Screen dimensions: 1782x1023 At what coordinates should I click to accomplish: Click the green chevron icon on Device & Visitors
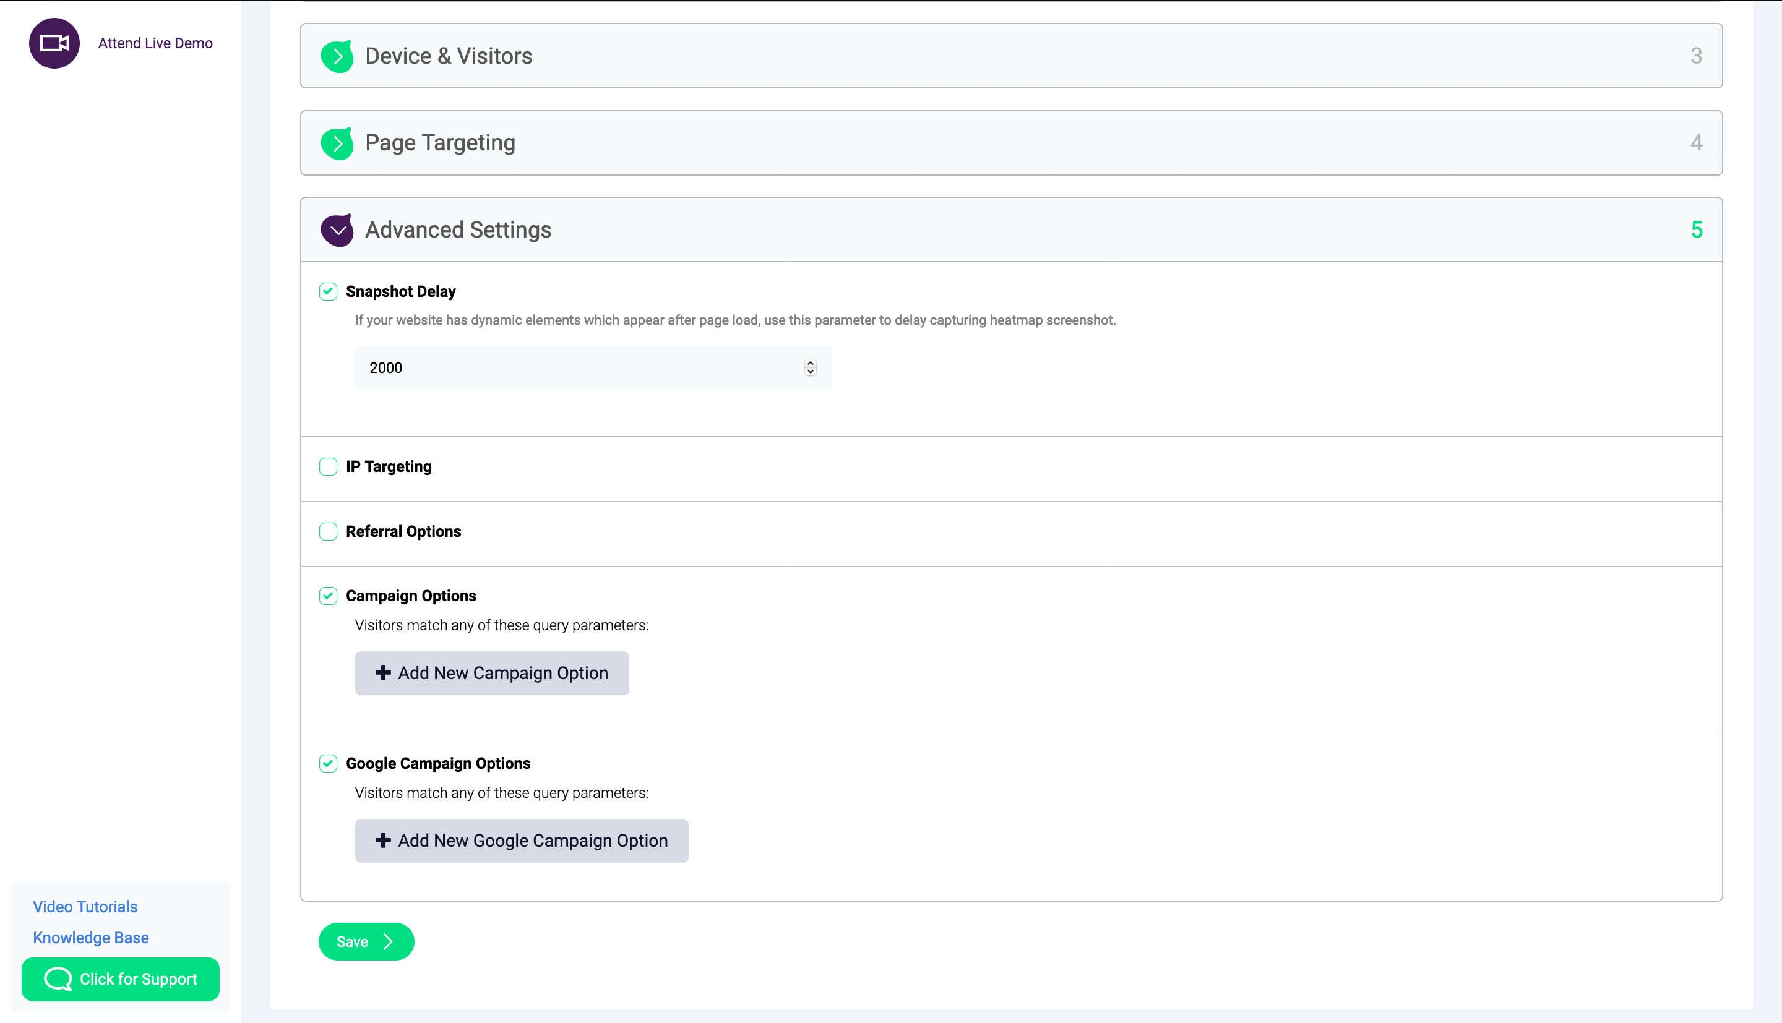[x=337, y=56]
